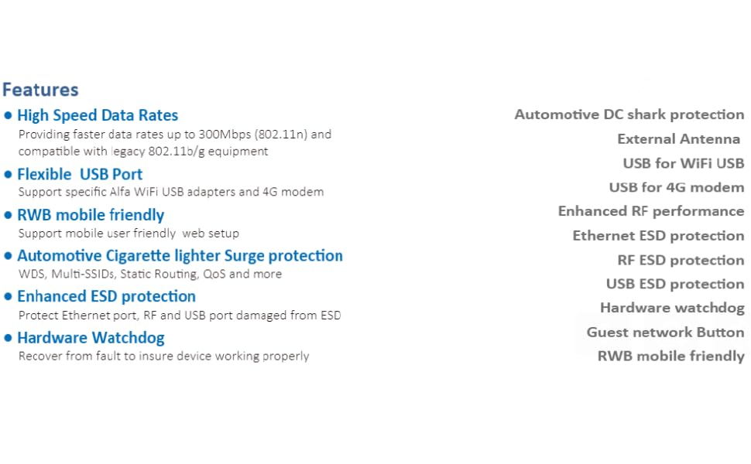
Task: Click the RF ESD protection label
Action: click(x=681, y=260)
